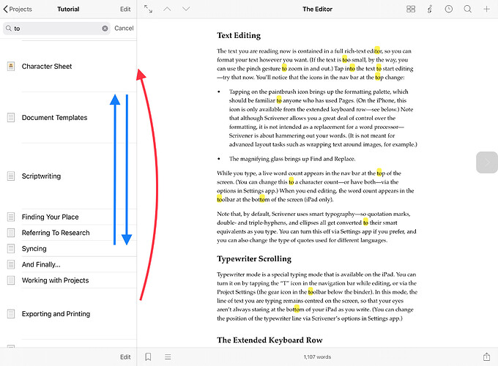Click Exporting and Printing page icon
The image size is (498, 366).
coord(11,314)
